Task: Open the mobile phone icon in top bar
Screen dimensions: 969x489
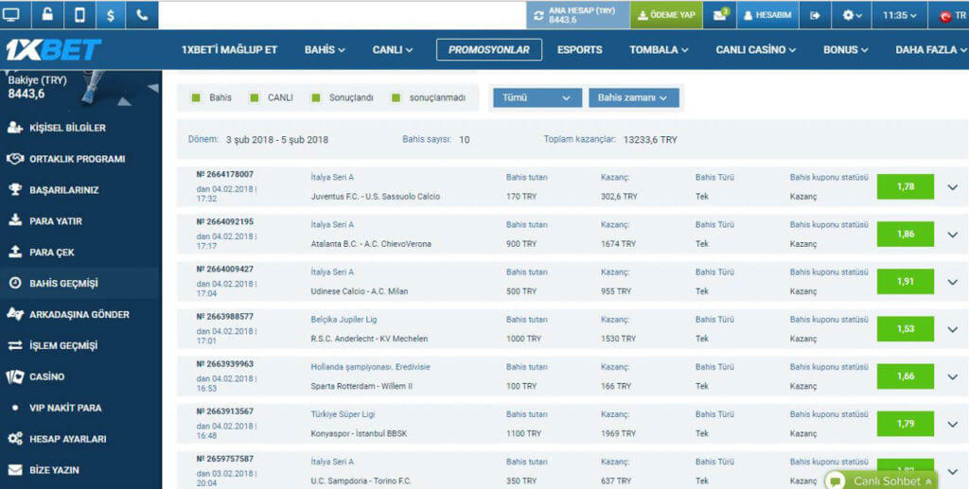Action: [79, 15]
